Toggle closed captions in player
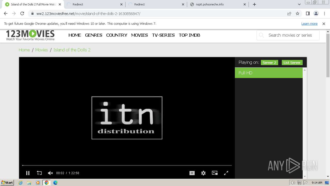Screen dimensions: 330x186 [x=192, y=173]
